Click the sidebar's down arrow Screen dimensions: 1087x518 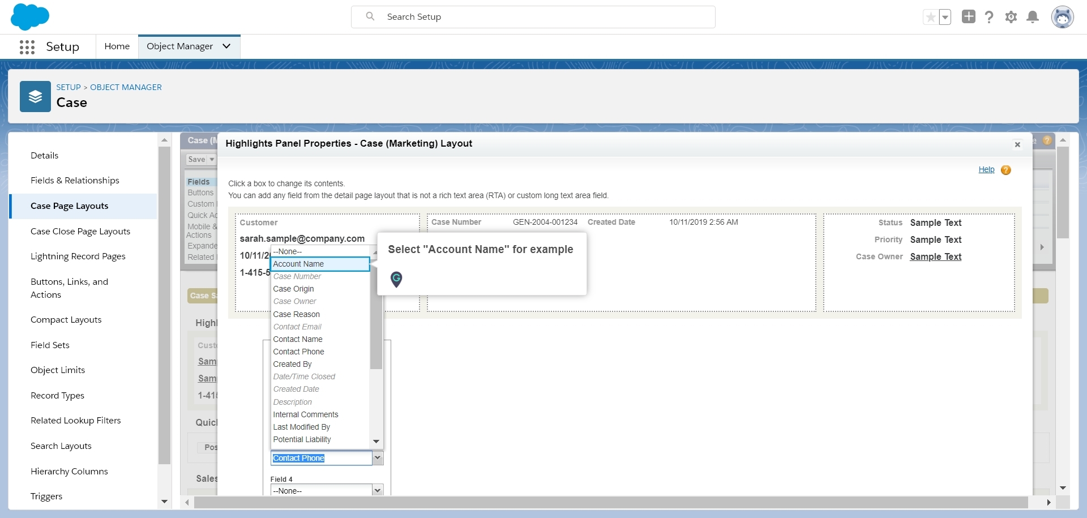pyautogui.click(x=164, y=502)
